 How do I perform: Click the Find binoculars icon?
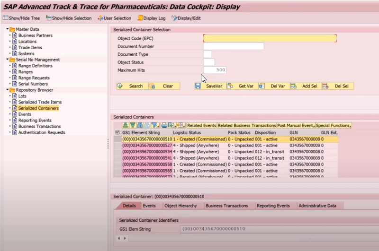coord(140,125)
